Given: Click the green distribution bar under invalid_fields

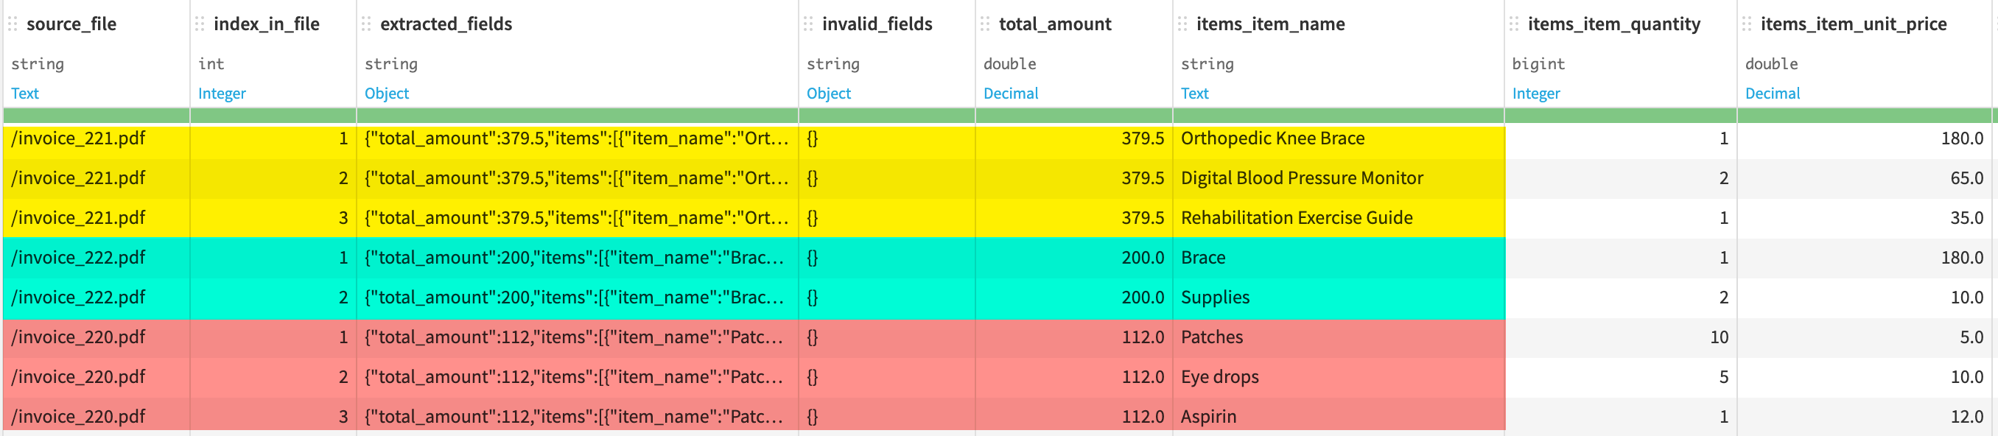Looking at the screenshot, I should coord(884,117).
